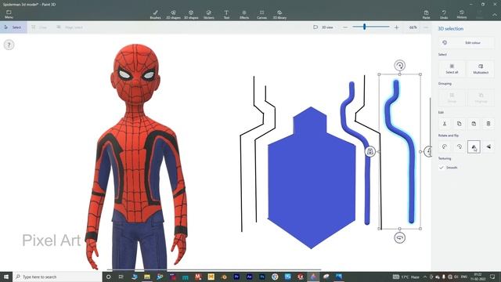Open the help question mark button
Screen dimensions: 501x282
(9, 45)
